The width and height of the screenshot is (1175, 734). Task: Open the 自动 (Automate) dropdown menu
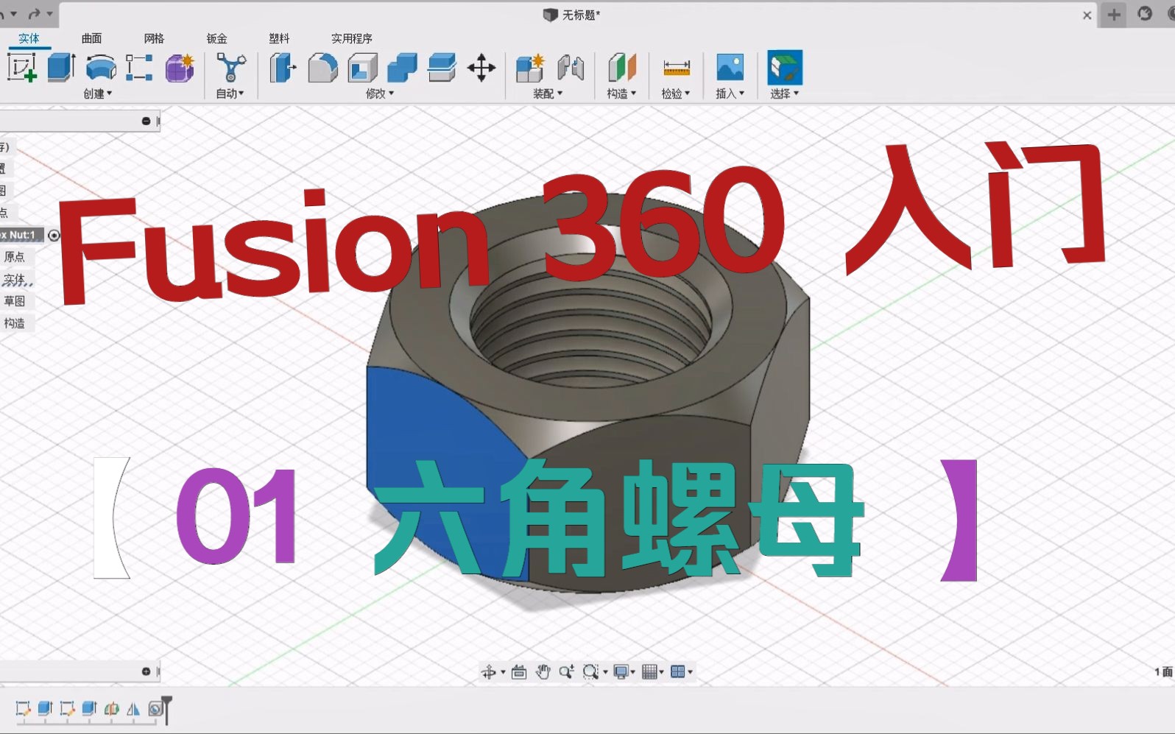pos(230,93)
